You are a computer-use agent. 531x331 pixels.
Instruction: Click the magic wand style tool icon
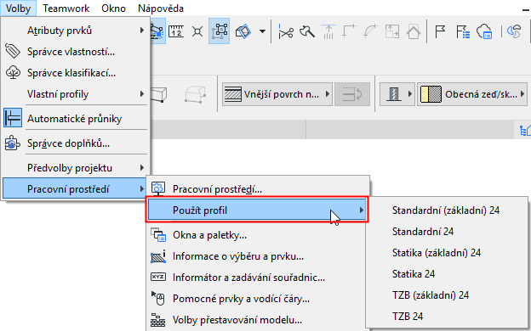tap(307, 31)
